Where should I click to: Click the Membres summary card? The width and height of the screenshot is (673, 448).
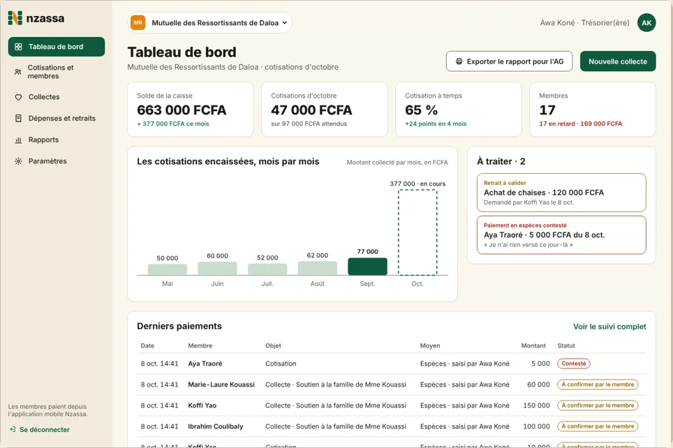click(x=592, y=110)
